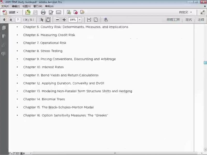Click the page number field showing 7

18,20
